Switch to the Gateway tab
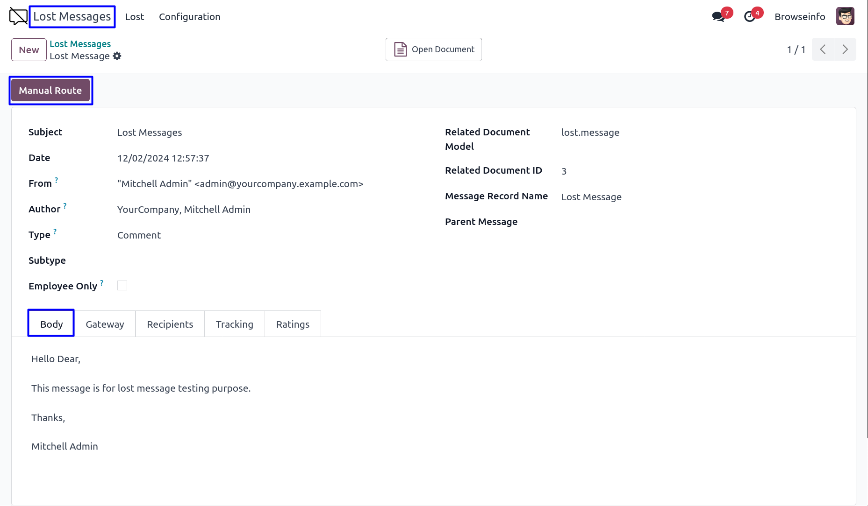 (x=105, y=324)
